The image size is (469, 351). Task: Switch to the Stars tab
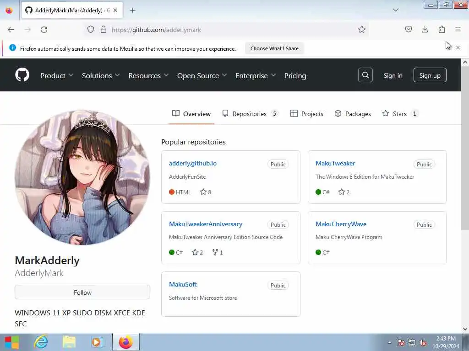400,114
